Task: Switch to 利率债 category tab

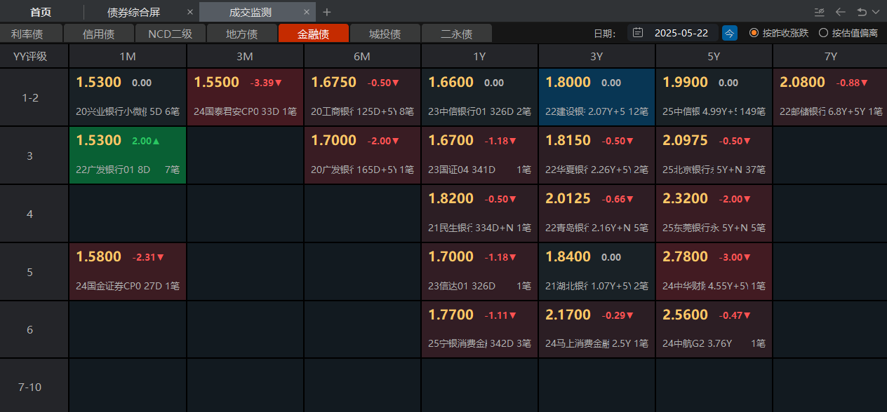Action: [27, 34]
